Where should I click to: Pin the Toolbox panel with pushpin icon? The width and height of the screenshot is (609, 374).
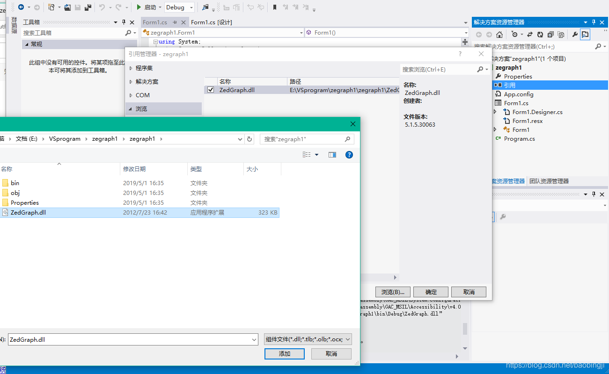(x=124, y=22)
